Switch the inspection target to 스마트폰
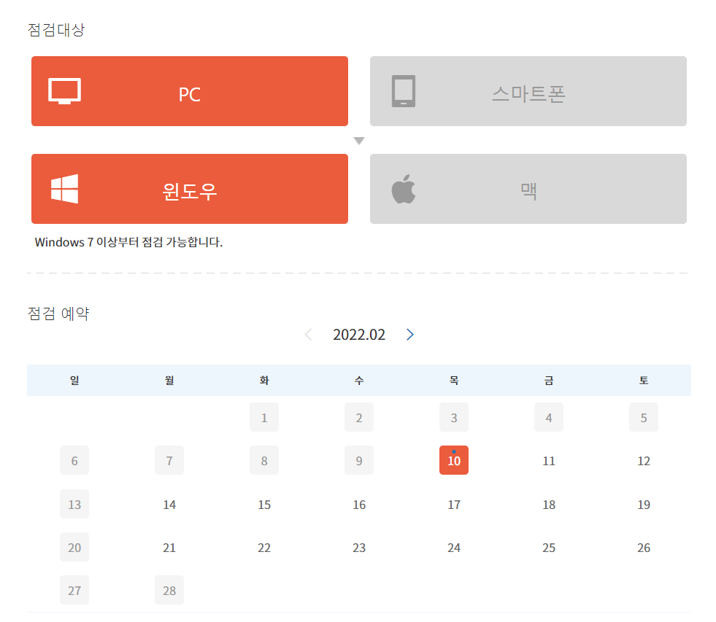Viewport: 716px width, 622px height. pos(528,90)
